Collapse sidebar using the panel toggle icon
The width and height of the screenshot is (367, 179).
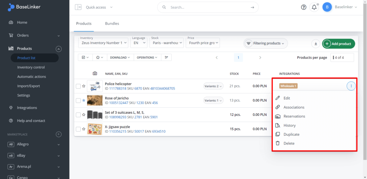coord(78,7)
